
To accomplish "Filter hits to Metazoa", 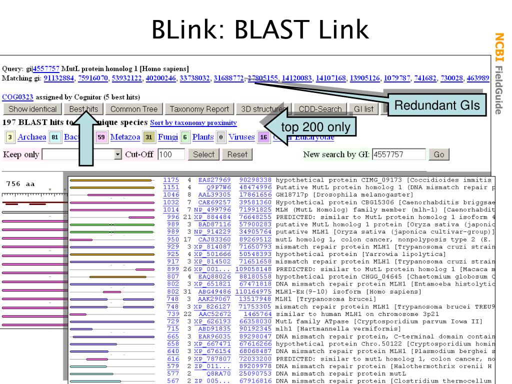I will (x=125, y=137).
